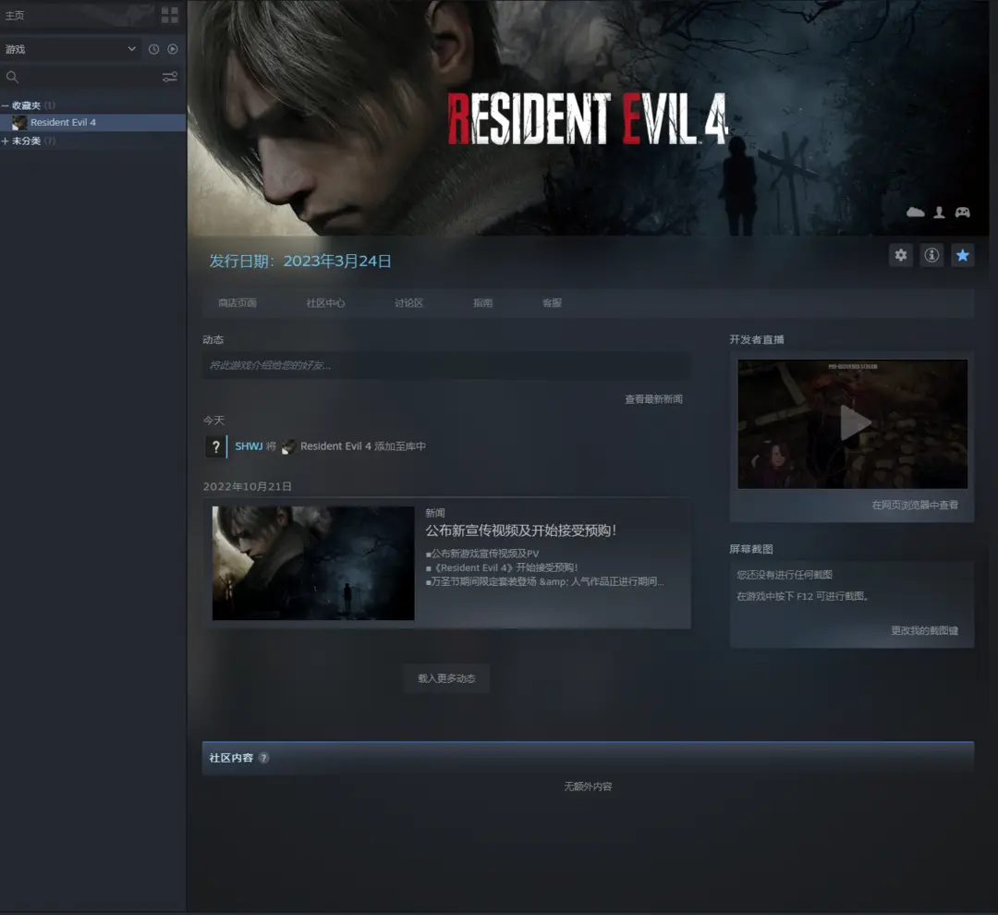Click the 发行日期：2023年3月24日 text

[300, 261]
